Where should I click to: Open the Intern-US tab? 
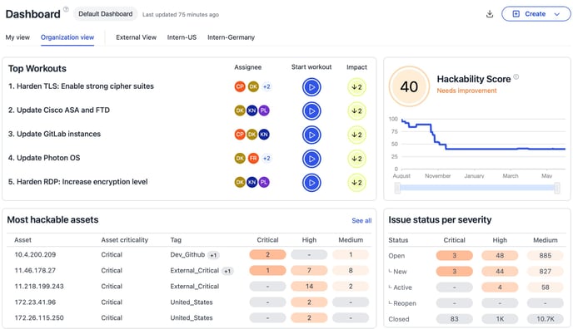(x=182, y=37)
